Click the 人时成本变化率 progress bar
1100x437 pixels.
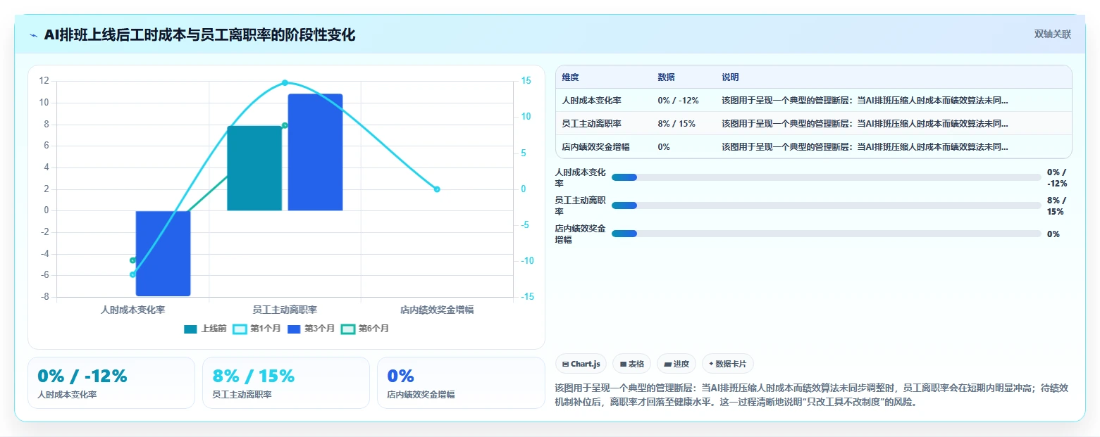[x=826, y=177]
